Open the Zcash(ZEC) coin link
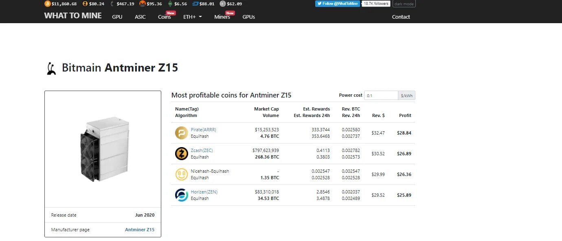 (202, 150)
